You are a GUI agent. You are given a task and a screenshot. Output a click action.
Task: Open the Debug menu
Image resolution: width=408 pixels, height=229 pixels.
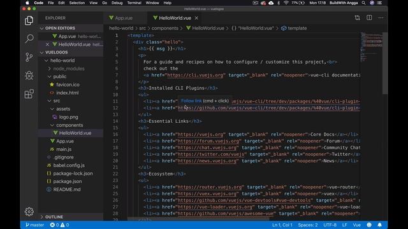coord(117,3)
